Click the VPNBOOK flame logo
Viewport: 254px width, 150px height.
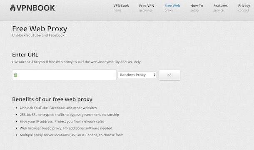pyautogui.click(x=32, y=8)
